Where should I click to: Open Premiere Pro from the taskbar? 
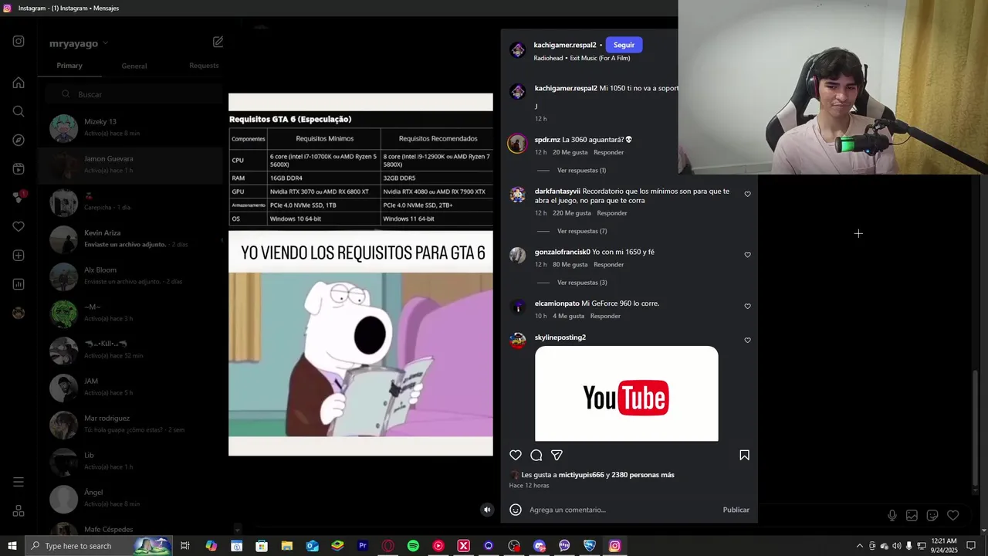363,546
